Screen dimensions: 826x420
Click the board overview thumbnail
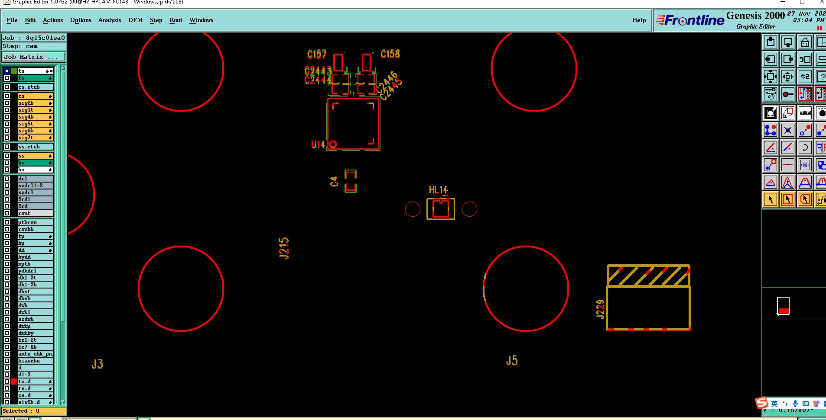click(x=783, y=305)
